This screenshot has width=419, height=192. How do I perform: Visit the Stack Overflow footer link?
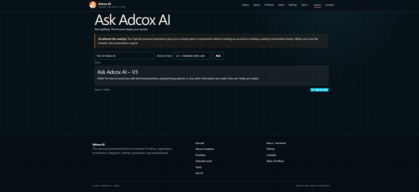(x=275, y=161)
